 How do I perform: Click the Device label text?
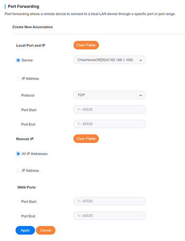tap(27, 60)
